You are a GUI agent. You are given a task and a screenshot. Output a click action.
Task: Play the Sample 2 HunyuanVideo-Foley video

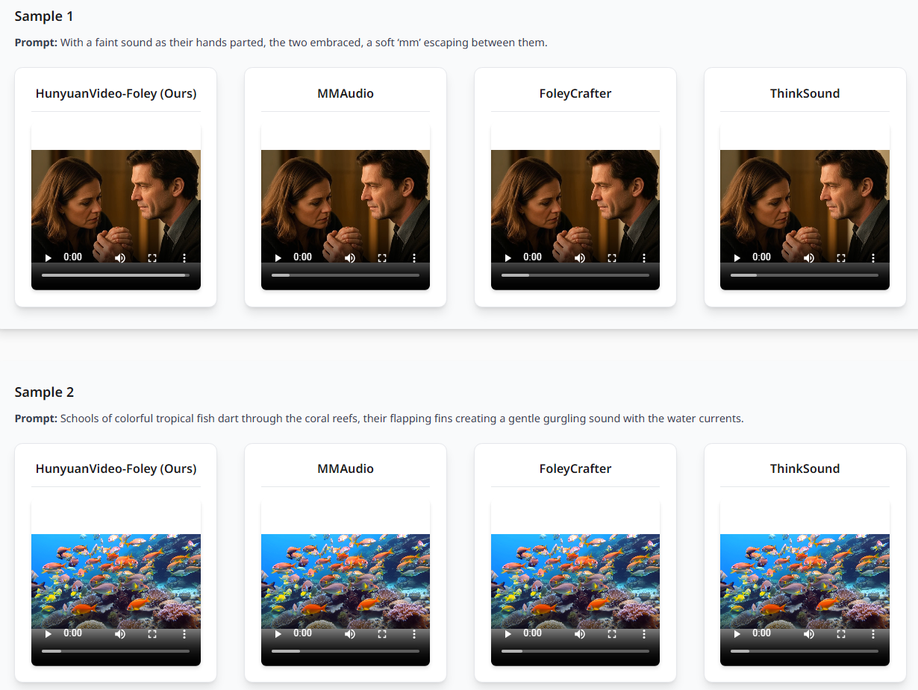49,633
